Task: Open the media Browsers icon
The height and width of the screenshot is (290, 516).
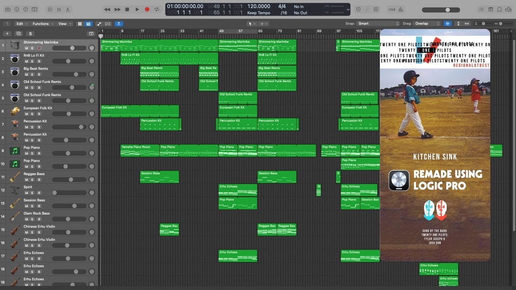Action: tap(509, 9)
